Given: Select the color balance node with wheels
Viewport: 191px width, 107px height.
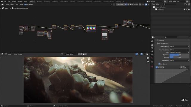Looking at the screenshot, I should click(91, 29).
